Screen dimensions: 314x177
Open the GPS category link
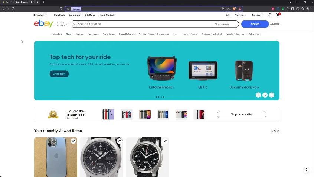(203, 87)
